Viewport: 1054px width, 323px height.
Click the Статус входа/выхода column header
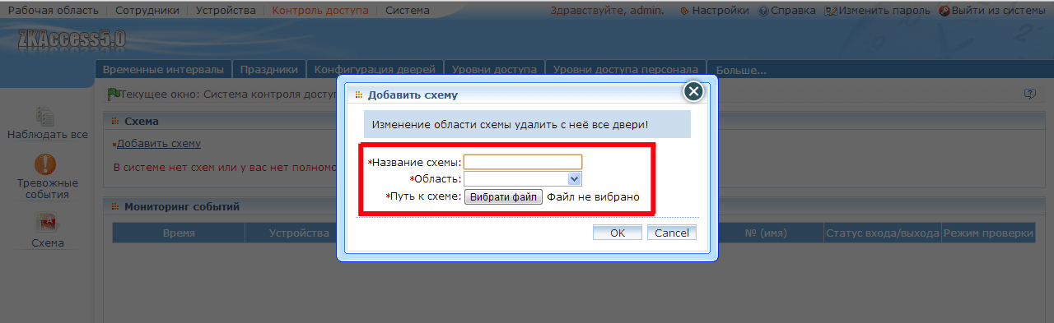click(883, 233)
